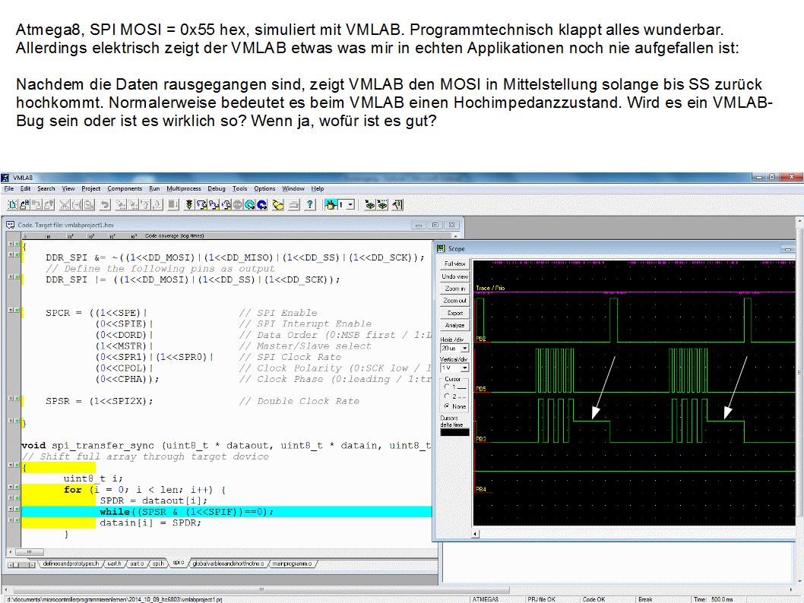Click Zoom in button in Scope
Screen dimensions: 804x603
(454, 289)
